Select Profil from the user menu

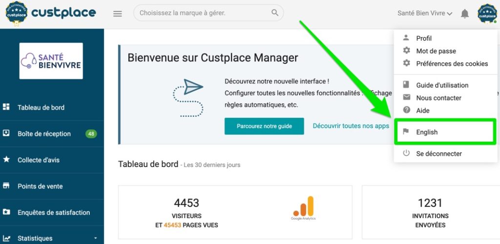(x=424, y=38)
